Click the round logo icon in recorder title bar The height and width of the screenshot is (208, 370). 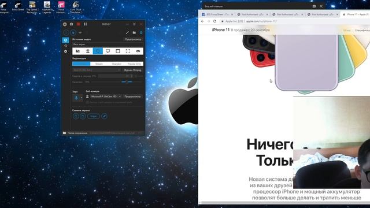click(x=65, y=24)
